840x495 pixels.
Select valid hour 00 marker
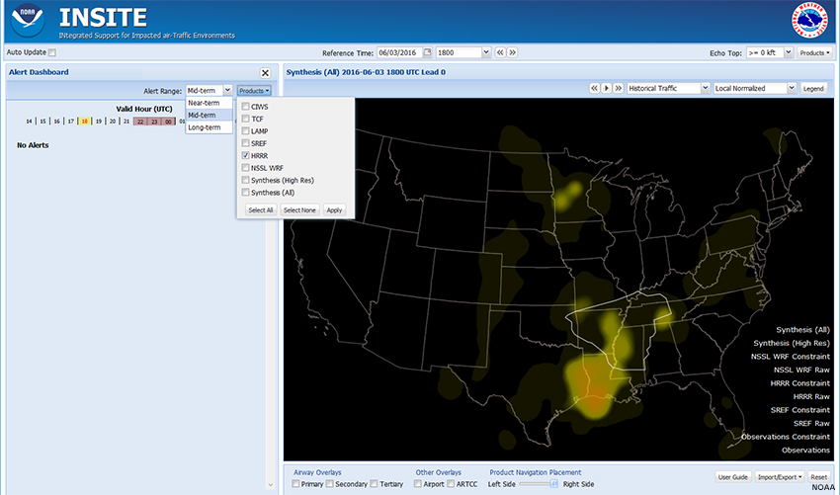point(168,122)
